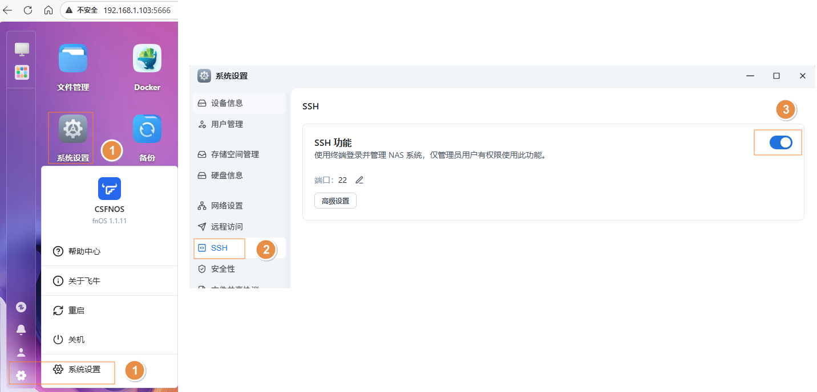
Task: Open notifications bell in the dock
Action: click(x=21, y=329)
